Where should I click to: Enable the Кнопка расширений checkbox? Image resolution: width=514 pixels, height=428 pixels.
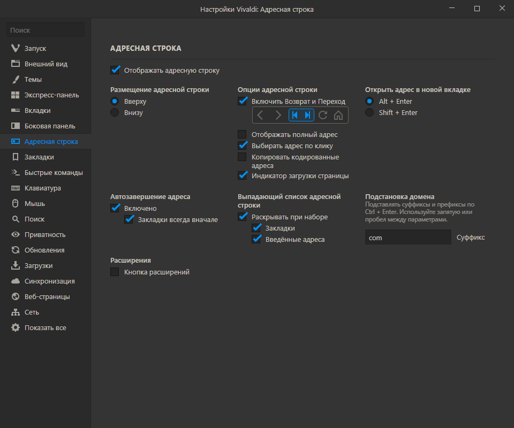click(115, 272)
